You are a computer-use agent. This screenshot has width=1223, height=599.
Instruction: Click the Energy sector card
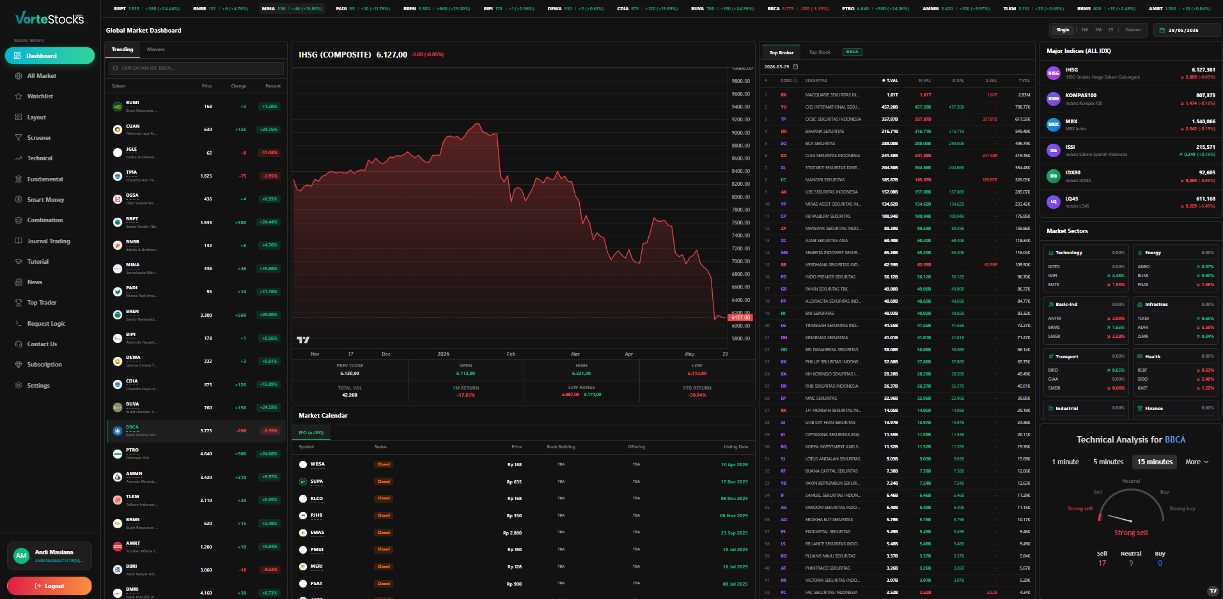tap(1175, 269)
